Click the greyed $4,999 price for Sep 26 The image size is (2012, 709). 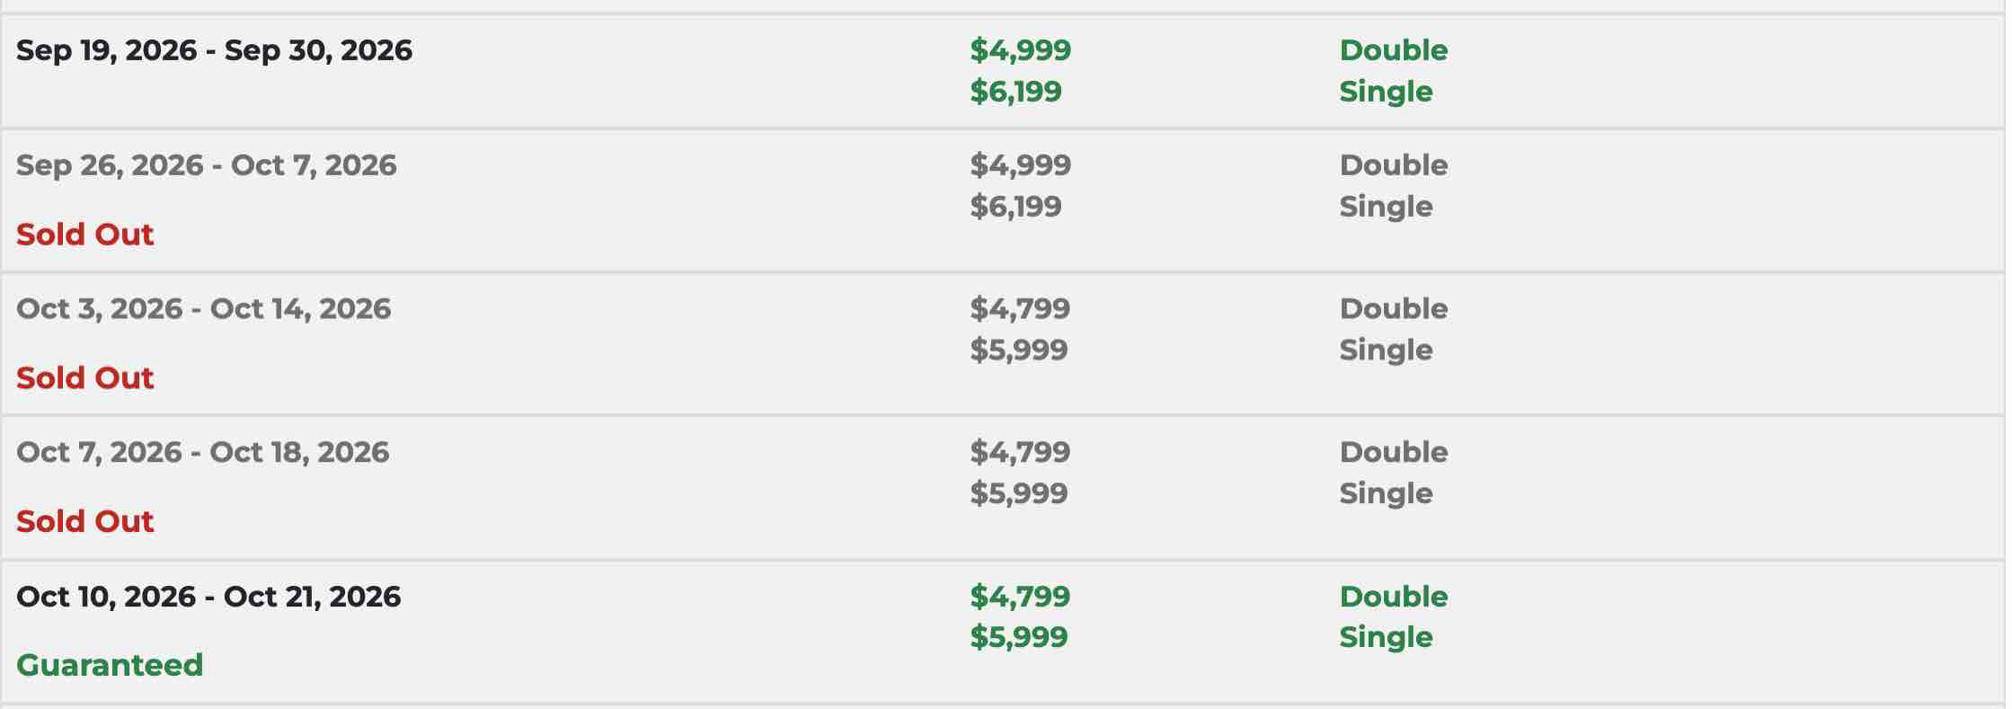[x=1020, y=165]
